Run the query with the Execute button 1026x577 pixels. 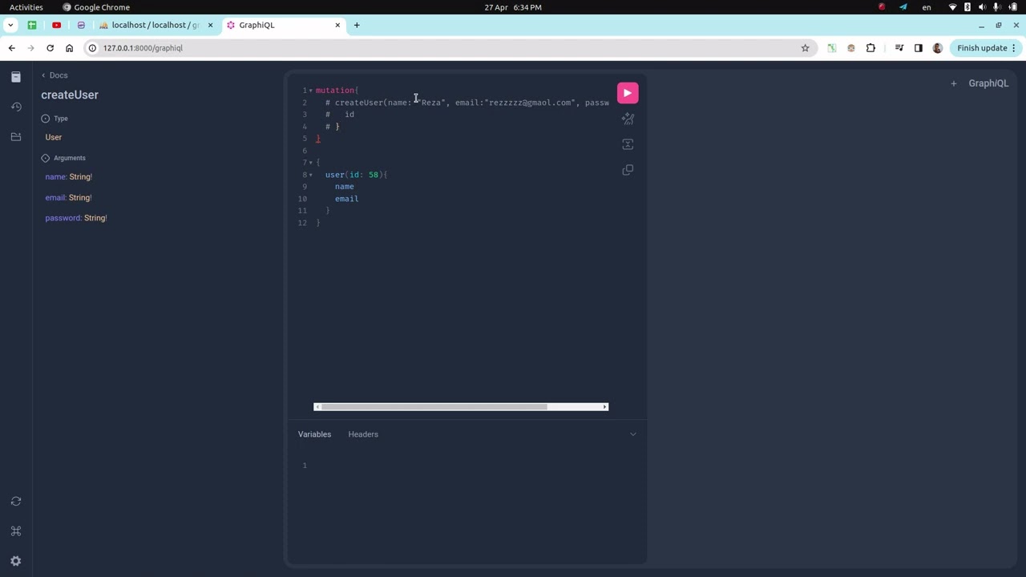click(628, 93)
